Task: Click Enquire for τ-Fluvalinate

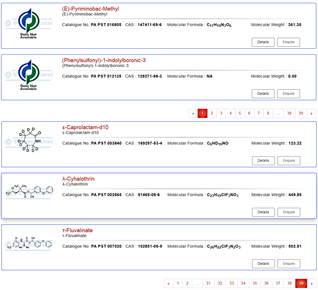Action: 289,264
